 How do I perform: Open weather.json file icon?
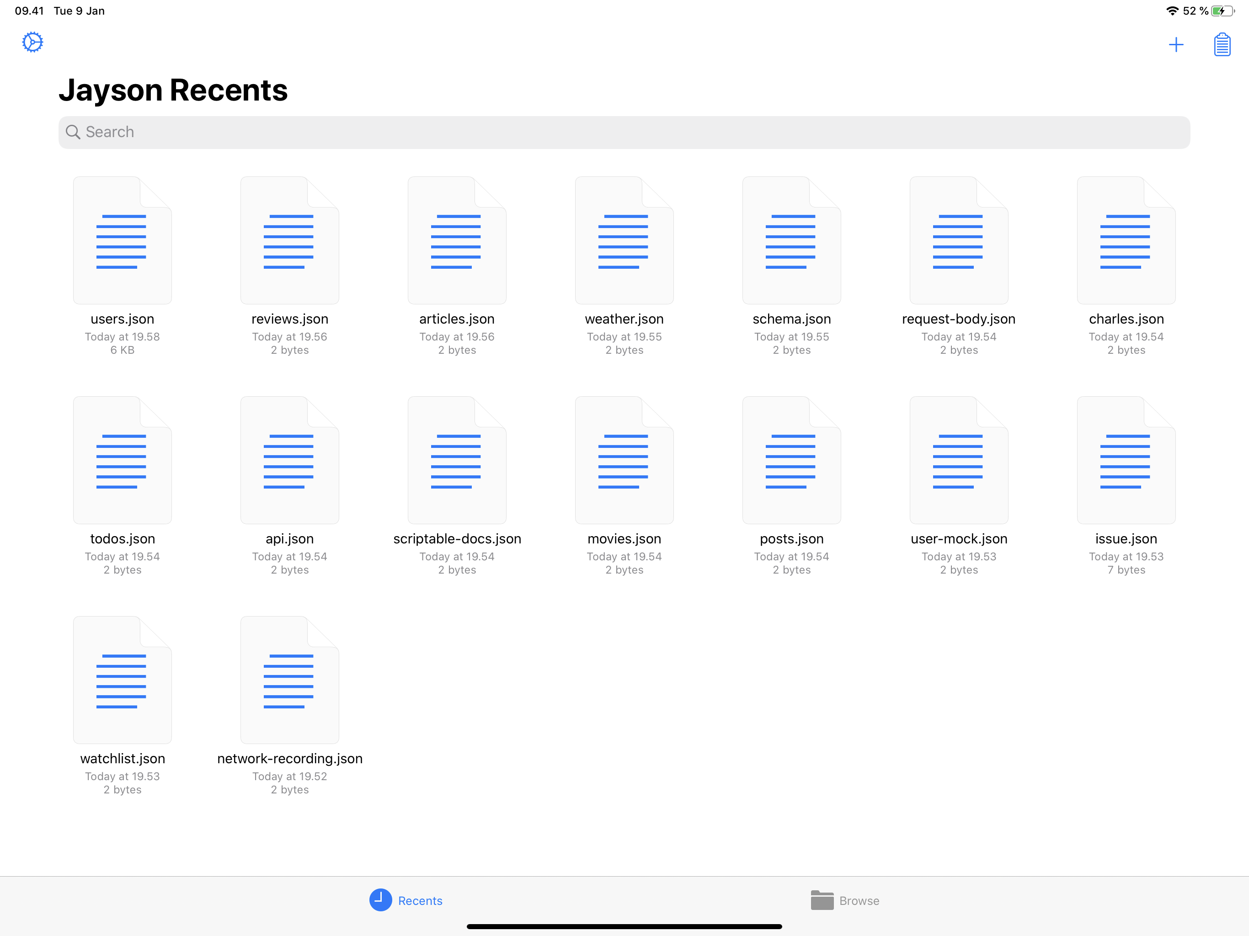pyautogui.click(x=624, y=240)
